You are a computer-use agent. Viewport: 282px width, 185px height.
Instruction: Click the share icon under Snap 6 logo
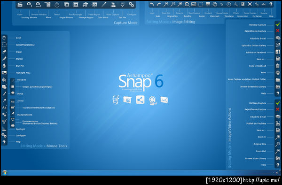tap(140, 100)
